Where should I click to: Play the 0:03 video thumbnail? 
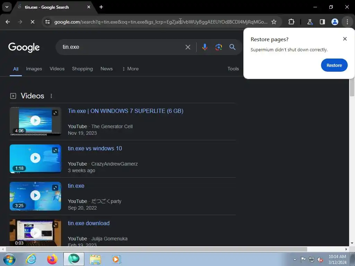coord(35,232)
